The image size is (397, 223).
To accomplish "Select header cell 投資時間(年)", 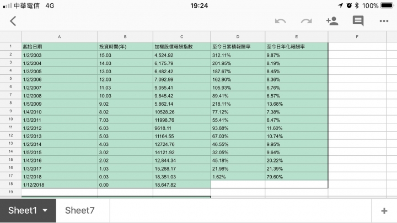I will (x=125, y=46).
